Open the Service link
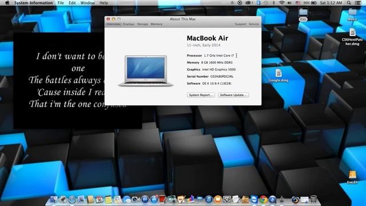This screenshot has width=366, height=206. coord(254,24)
